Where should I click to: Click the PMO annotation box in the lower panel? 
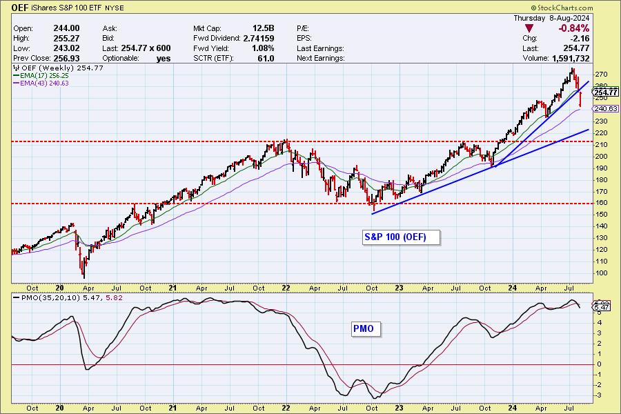(366, 329)
